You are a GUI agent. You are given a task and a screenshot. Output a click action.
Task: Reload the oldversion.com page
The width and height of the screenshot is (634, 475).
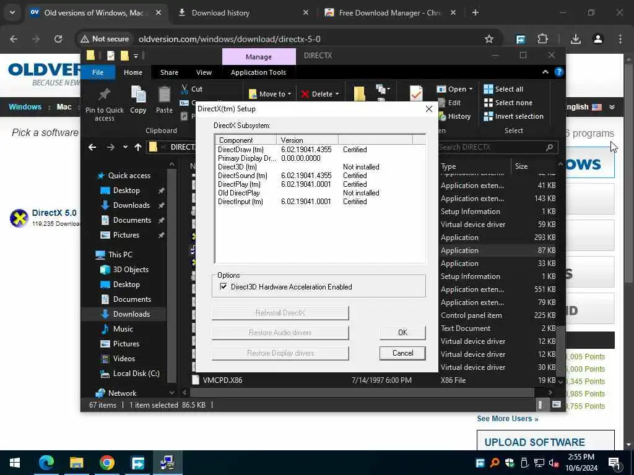tap(58, 39)
